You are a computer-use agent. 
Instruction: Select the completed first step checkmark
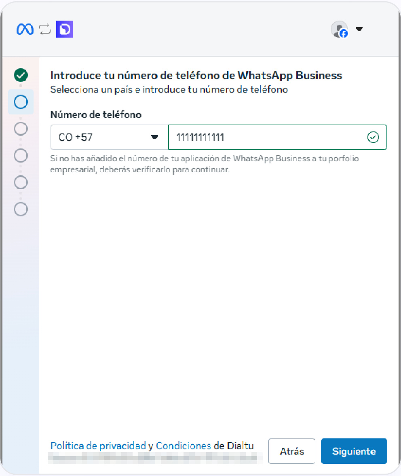click(x=21, y=75)
